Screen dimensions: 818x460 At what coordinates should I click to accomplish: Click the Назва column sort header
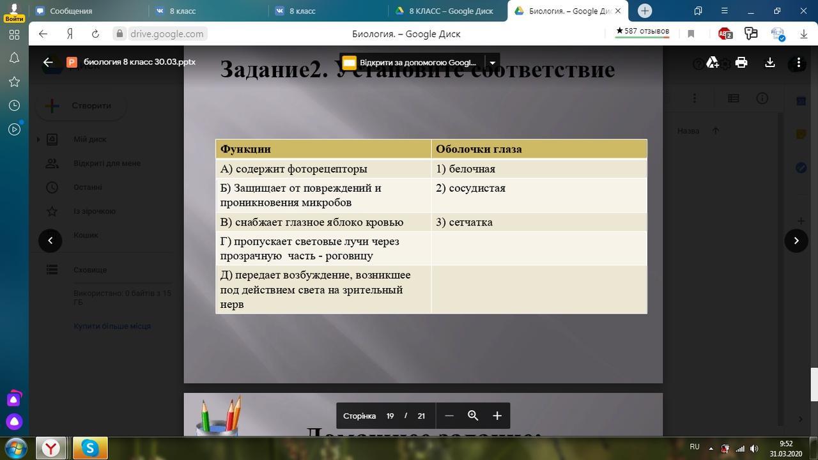coord(688,131)
